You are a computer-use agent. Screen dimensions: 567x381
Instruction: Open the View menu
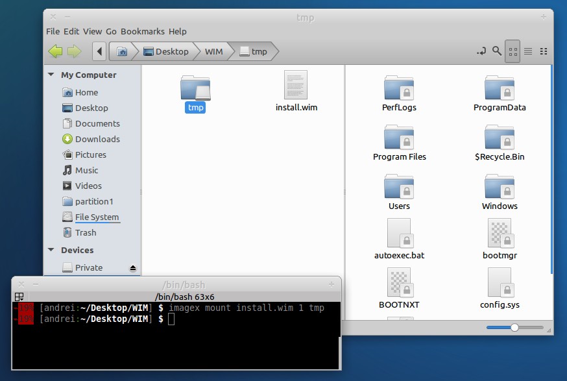click(93, 31)
